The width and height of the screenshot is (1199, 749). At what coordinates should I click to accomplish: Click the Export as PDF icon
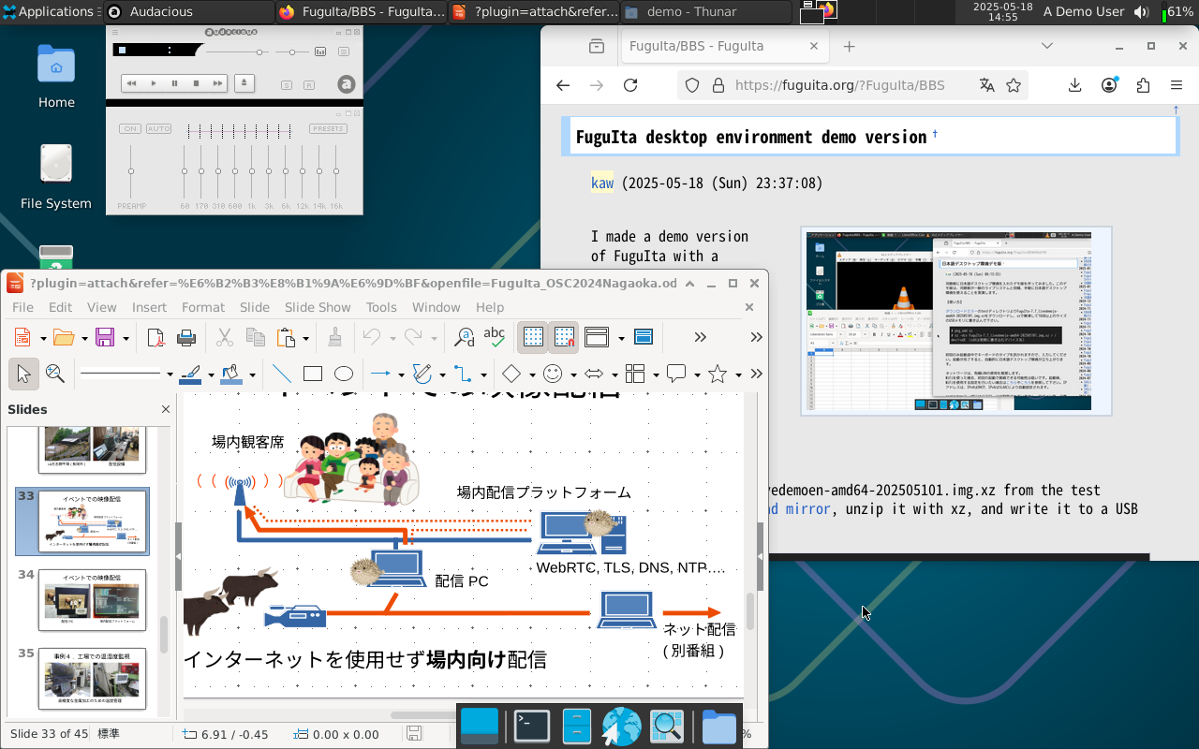click(x=155, y=337)
